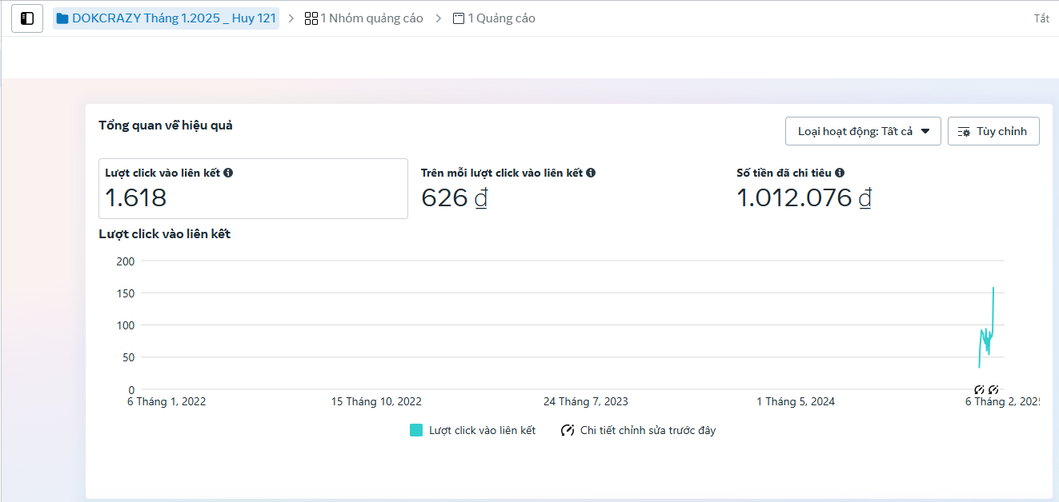Screen dimensions: 1059x502
Task: Show info for Số tiền đã chi tiêu
Action: click(840, 173)
